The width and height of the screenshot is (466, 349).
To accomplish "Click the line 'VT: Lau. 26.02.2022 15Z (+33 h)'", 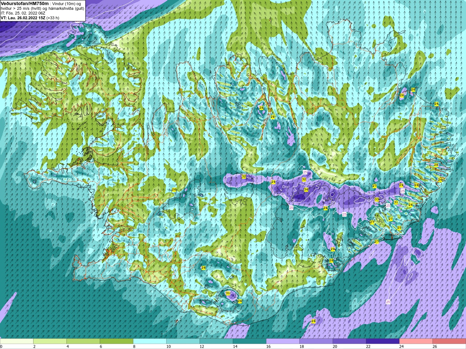I will click(30, 18).
